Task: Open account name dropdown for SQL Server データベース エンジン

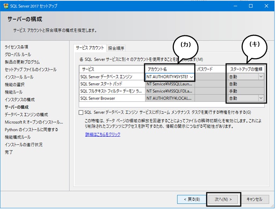Action: (x=191, y=77)
